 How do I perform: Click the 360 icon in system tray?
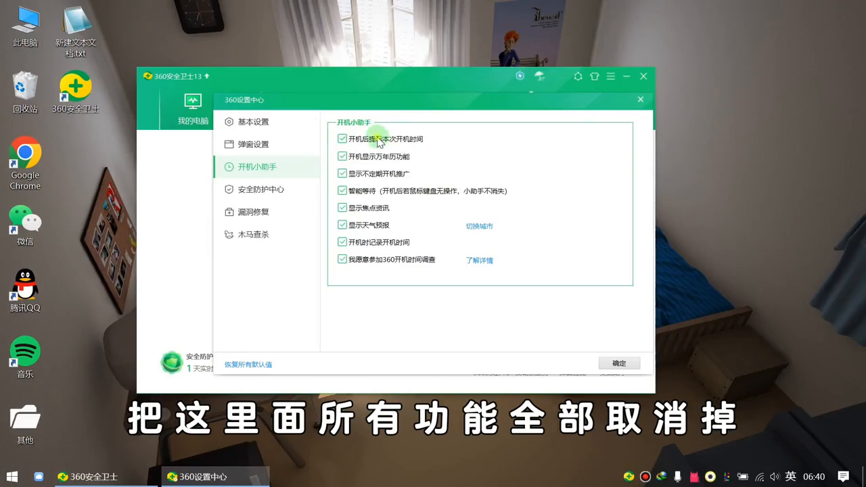[629, 477]
